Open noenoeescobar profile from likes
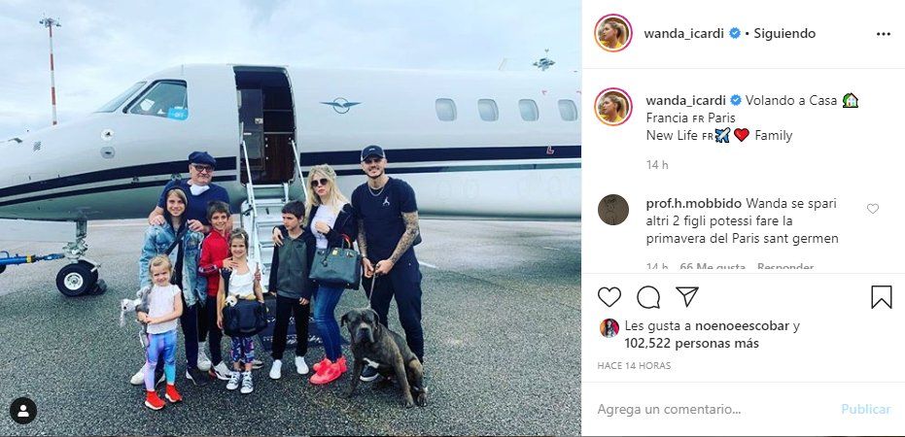This screenshot has height=437, width=905. (x=742, y=325)
